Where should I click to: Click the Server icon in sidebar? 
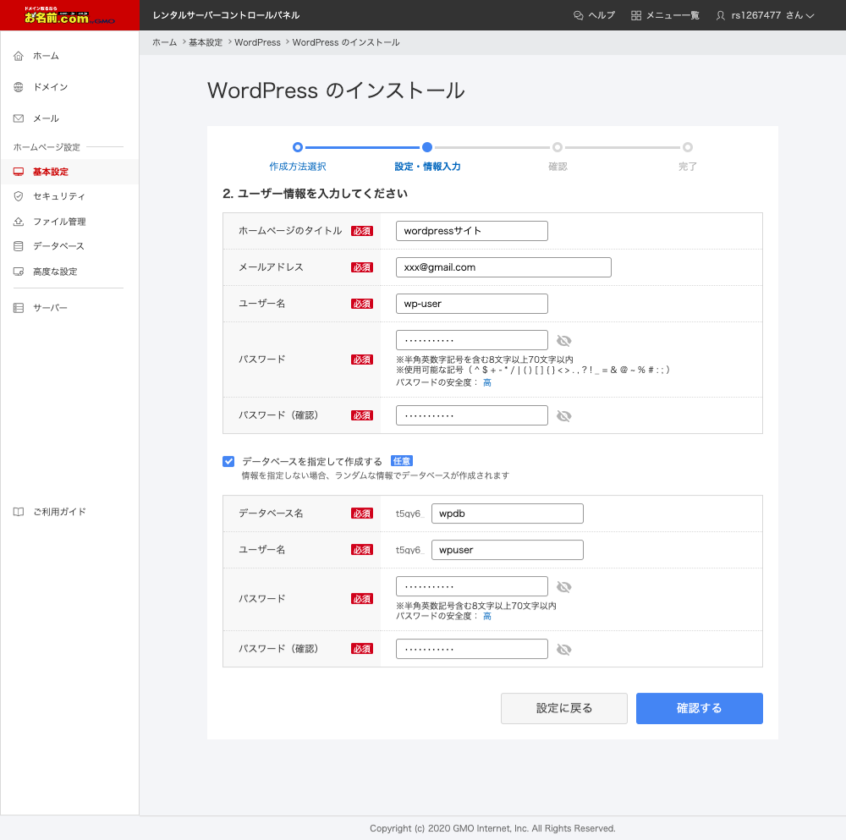pos(19,308)
